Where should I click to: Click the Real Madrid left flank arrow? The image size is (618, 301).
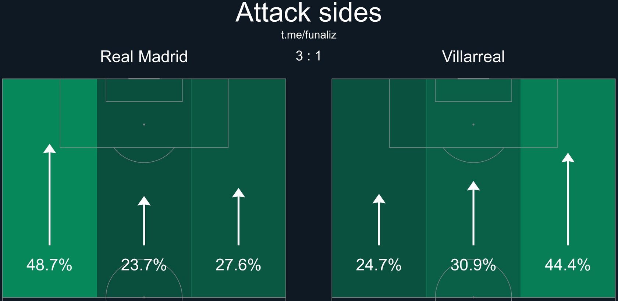pos(50,194)
